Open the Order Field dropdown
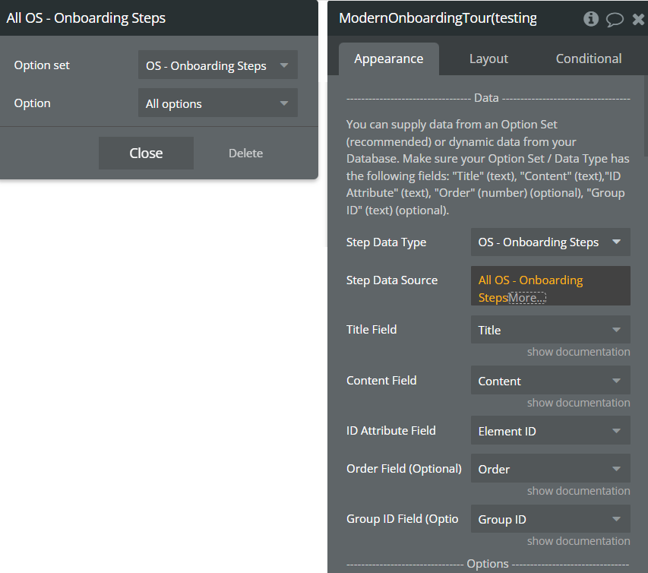Image resolution: width=648 pixels, height=573 pixels. coord(550,469)
